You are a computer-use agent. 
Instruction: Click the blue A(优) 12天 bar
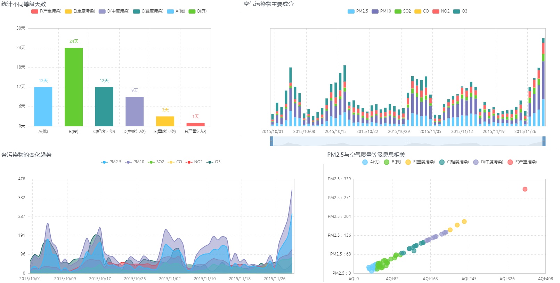(x=43, y=107)
